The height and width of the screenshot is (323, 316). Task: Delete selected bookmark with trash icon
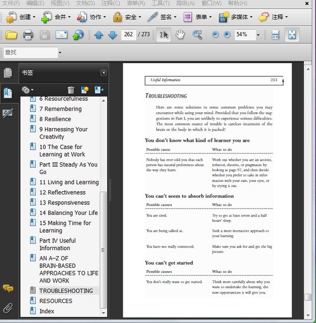pyautogui.click(x=71, y=91)
